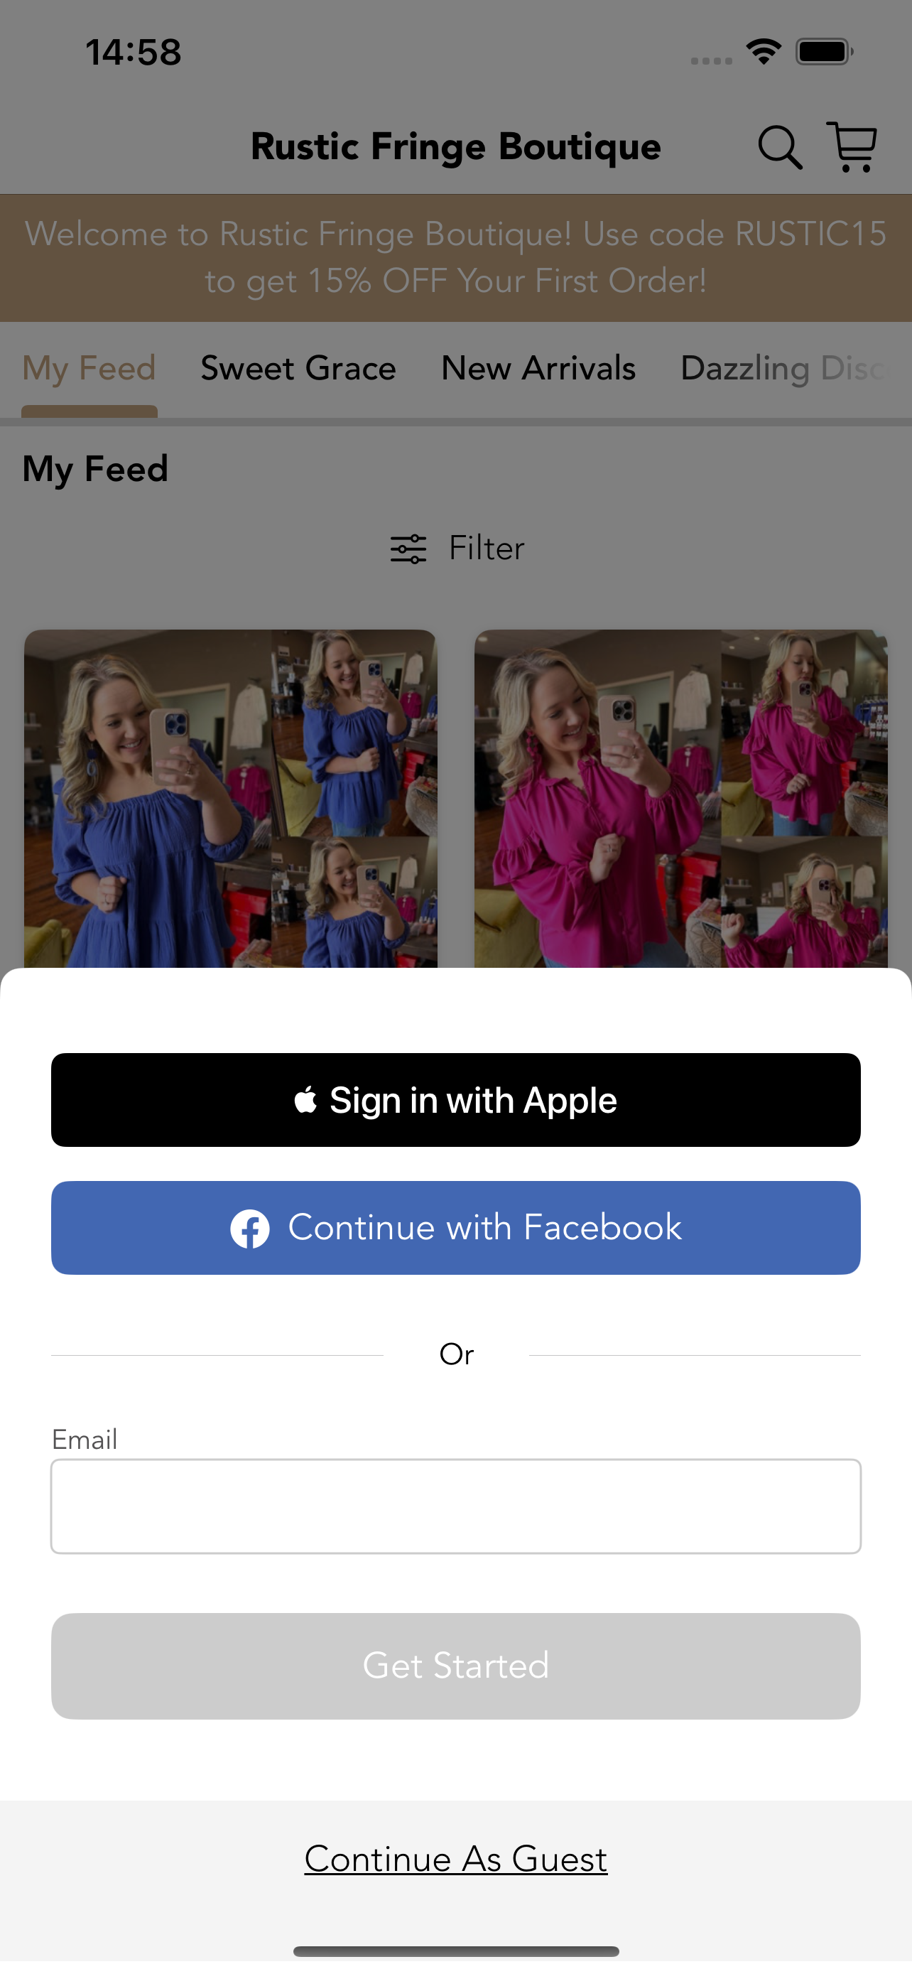
Task: Open the New Arrivals tab
Action: 538,369
